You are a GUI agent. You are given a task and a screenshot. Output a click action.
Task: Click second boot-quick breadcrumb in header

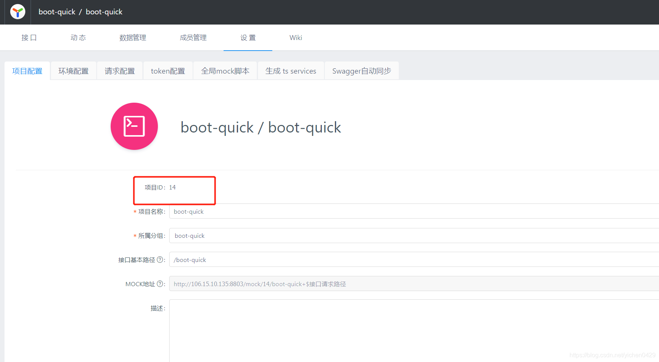click(x=104, y=12)
